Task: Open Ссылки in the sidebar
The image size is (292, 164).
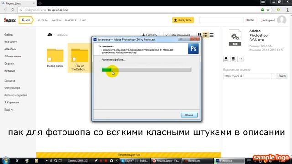Action: 9,63
